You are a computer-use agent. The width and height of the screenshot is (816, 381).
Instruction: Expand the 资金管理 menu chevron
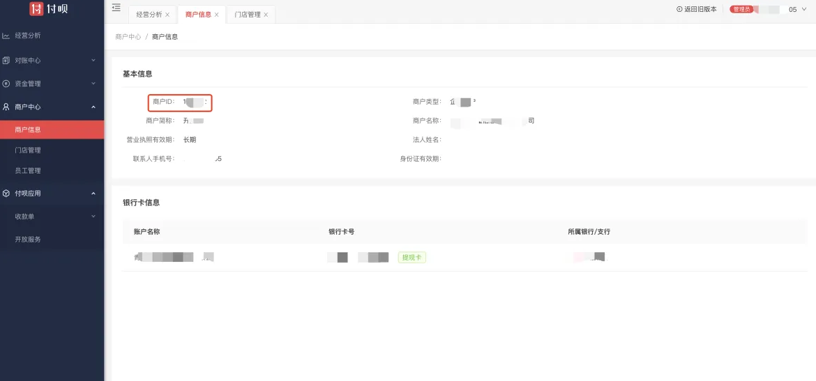coord(93,84)
